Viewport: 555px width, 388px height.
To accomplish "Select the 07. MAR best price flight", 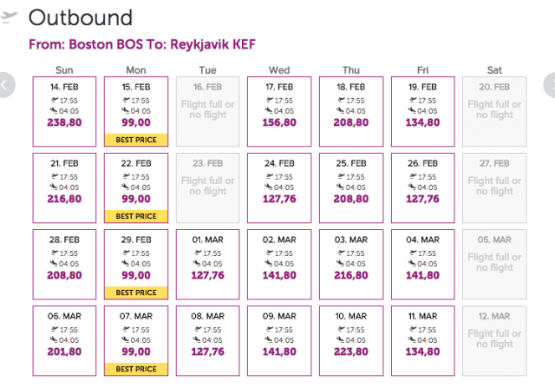I will 136,340.
